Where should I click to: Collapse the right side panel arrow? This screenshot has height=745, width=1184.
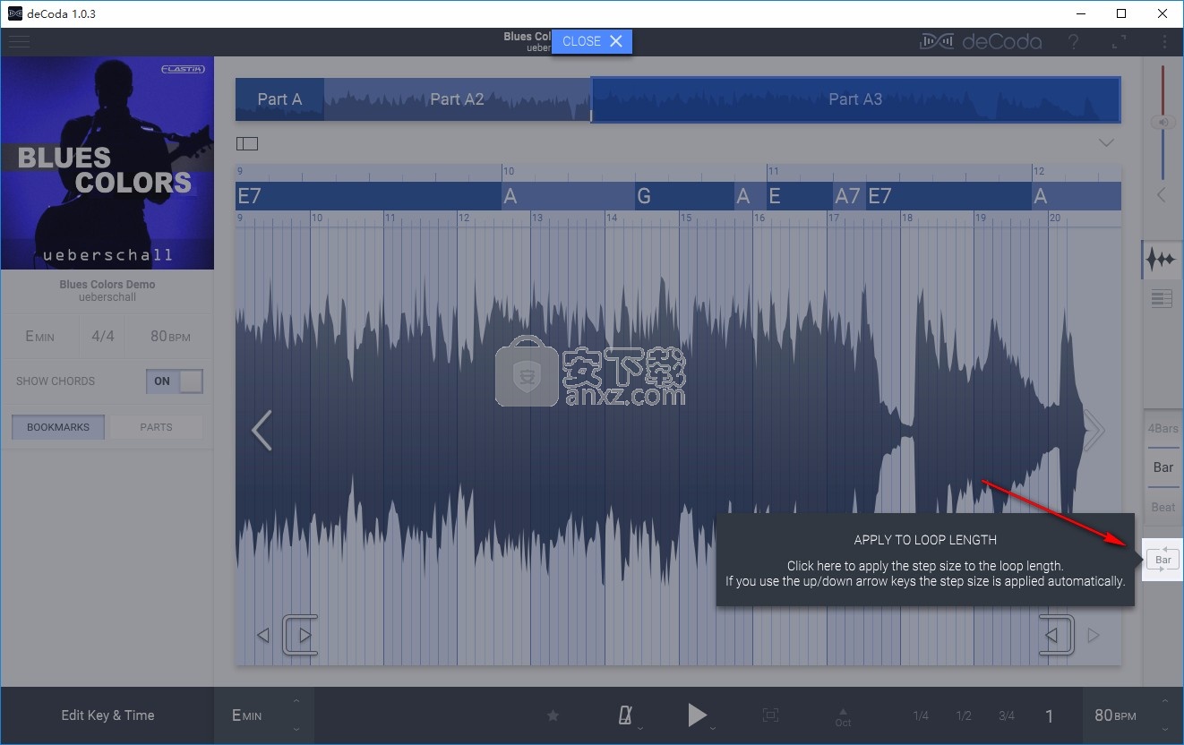[x=1162, y=194]
